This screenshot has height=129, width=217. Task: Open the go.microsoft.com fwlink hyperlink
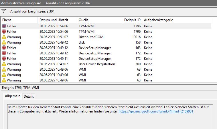156,111
